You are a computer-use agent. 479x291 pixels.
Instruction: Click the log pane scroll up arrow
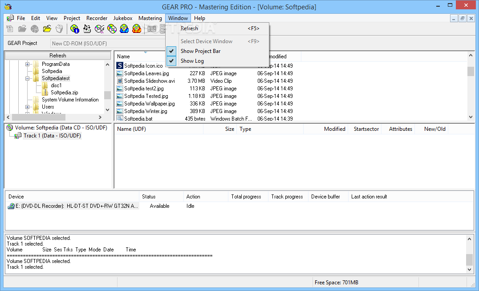click(469, 239)
